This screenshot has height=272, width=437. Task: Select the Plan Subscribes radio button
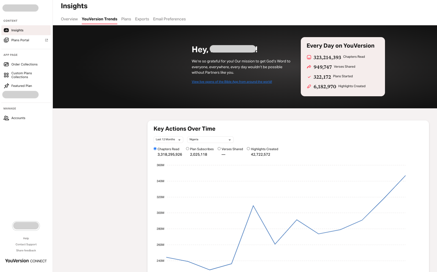click(x=187, y=149)
